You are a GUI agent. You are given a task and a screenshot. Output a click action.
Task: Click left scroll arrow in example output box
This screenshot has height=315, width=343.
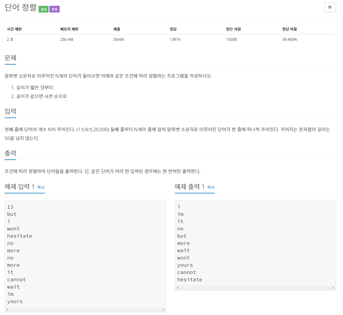(177, 288)
